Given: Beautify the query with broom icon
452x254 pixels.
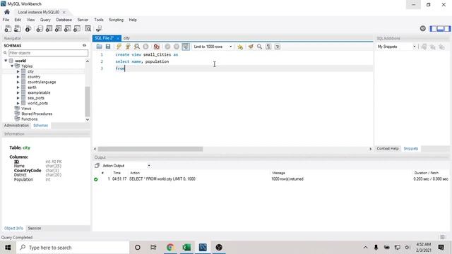Looking at the screenshot, I should 251,47.
